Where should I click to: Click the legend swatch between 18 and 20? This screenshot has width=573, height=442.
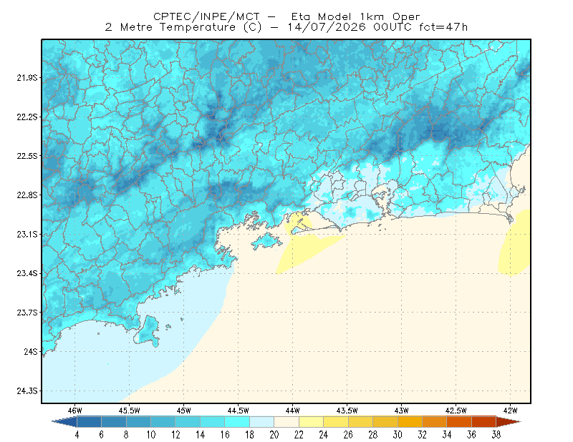[x=262, y=422]
